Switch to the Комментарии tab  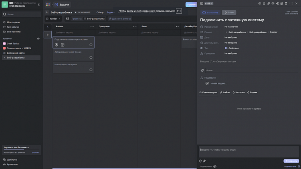(208, 93)
